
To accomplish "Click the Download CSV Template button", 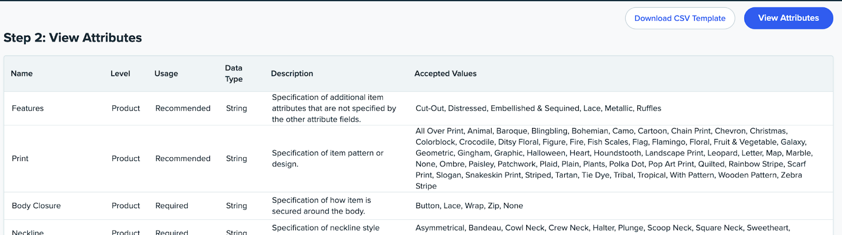I will click(679, 18).
